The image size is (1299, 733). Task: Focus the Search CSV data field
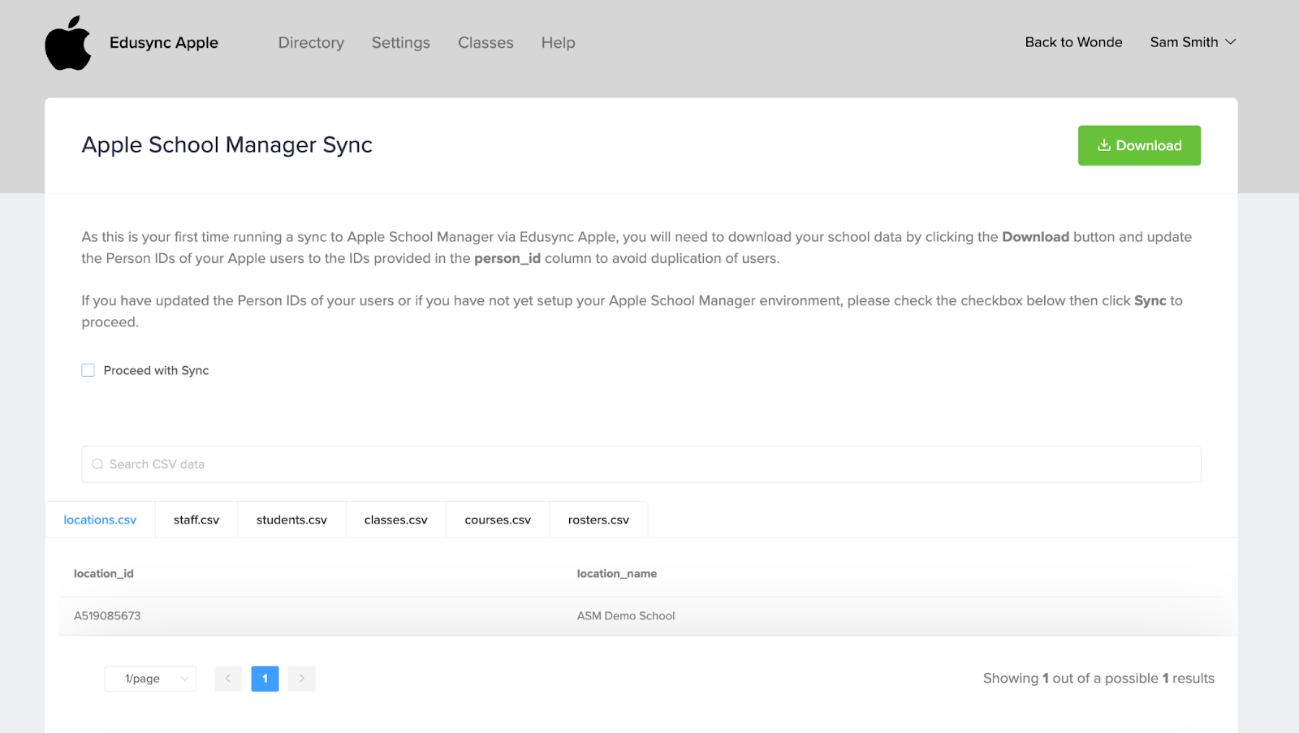click(x=641, y=464)
